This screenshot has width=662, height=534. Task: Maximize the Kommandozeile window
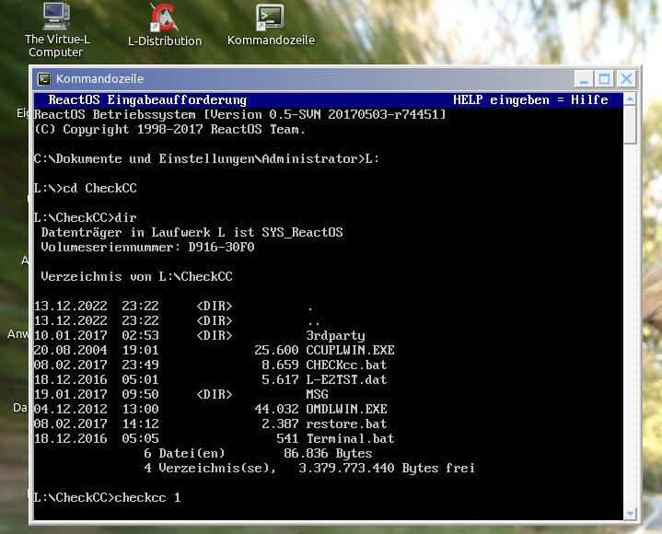click(x=605, y=79)
